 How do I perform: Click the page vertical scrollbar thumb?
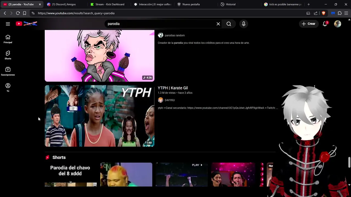point(349,163)
